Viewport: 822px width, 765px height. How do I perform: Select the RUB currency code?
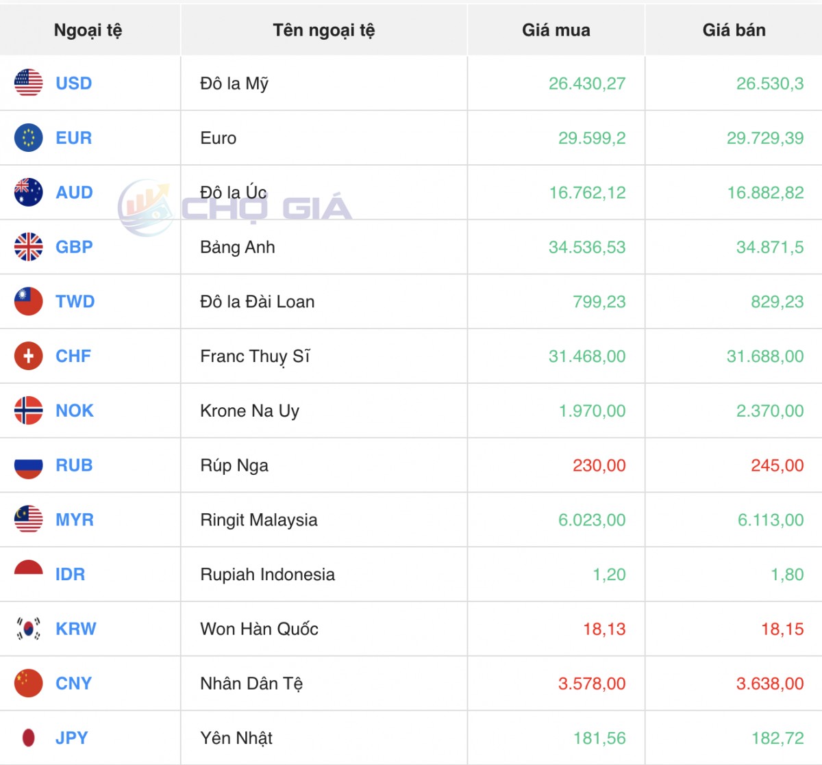[x=74, y=465]
